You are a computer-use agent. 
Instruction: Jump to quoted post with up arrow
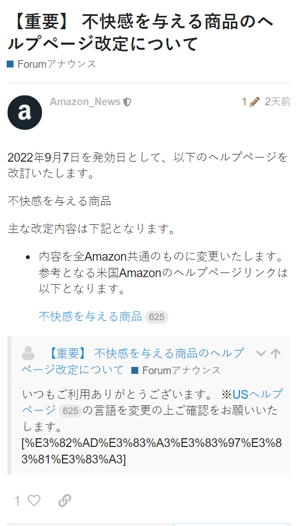coord(275,353)
